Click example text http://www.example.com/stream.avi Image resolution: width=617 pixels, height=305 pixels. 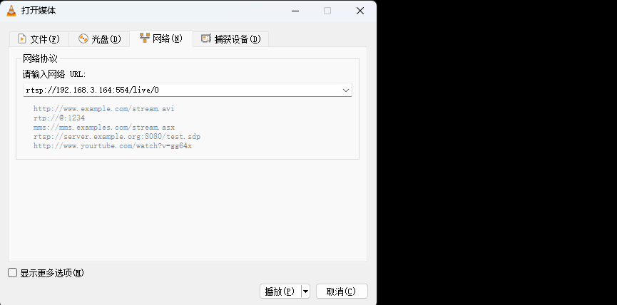coord(104,109)
